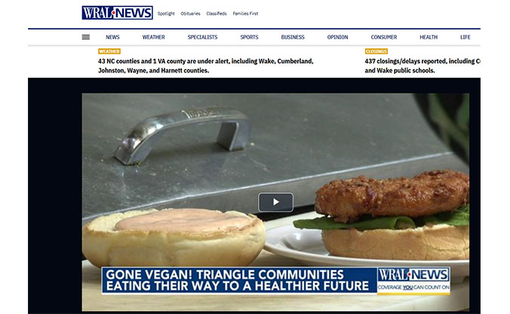
Task: Play the vegan burger video
Action: click(275, 202)
